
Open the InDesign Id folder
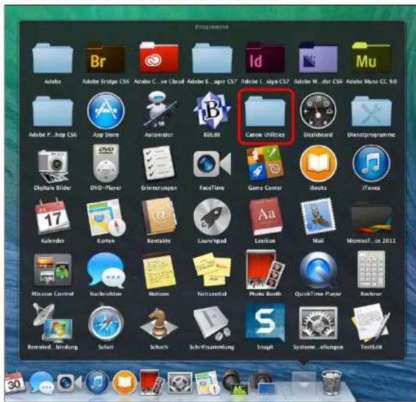coord(265,58)
